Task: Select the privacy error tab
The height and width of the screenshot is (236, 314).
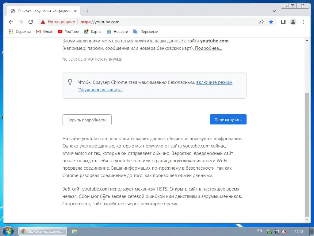Action: (x=44, y=11)
